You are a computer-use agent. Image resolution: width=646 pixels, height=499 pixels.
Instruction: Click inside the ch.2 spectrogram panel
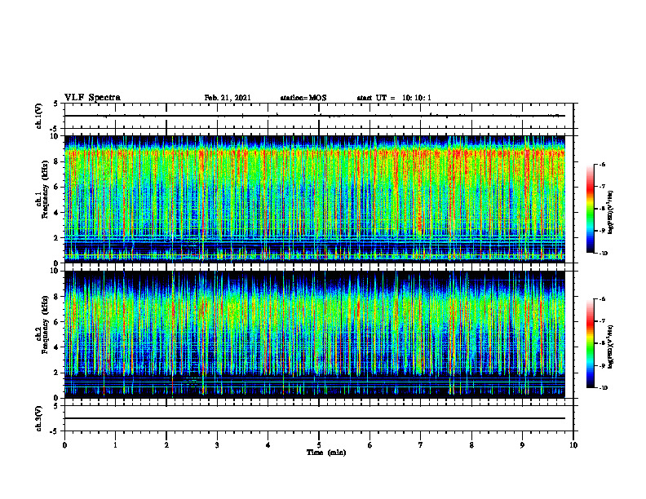pyautogui.click(x=314, y=334)
